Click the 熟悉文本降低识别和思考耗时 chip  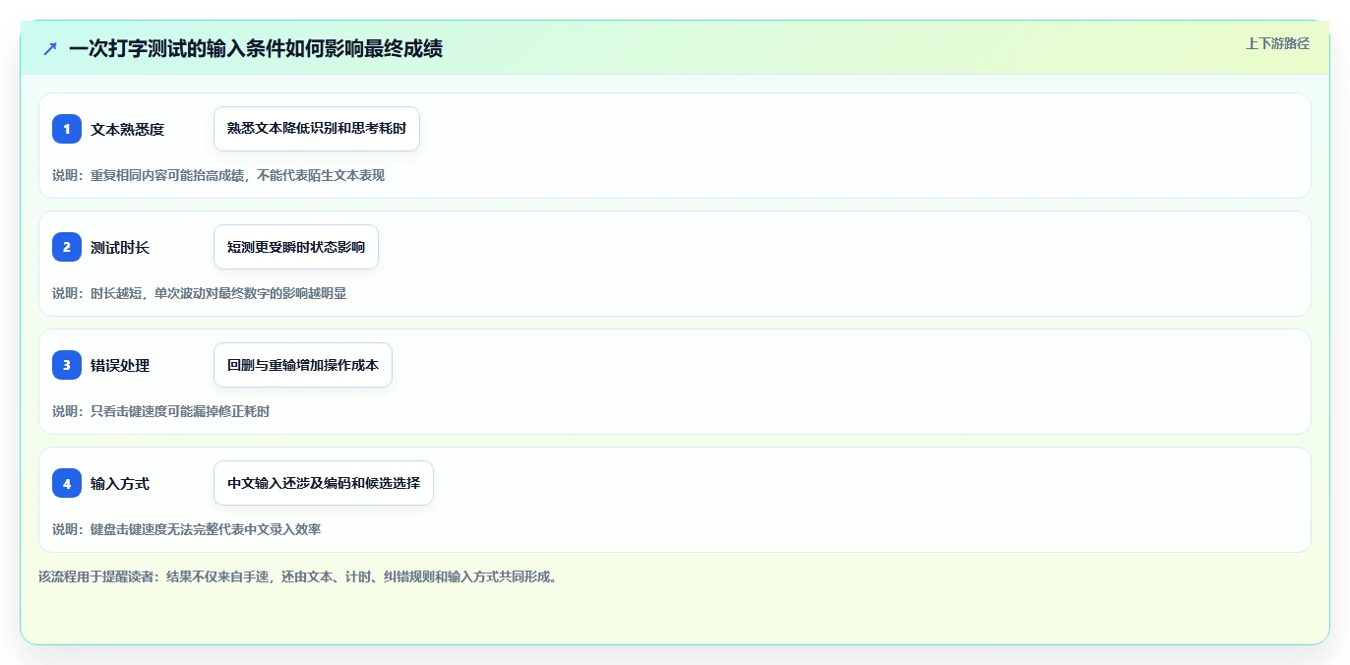pos(317,129)
